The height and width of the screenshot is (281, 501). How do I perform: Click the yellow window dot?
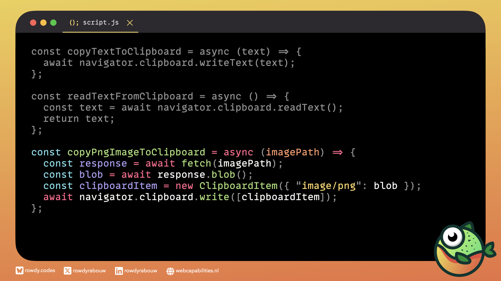pyautogui.click(x=43, y=23)
